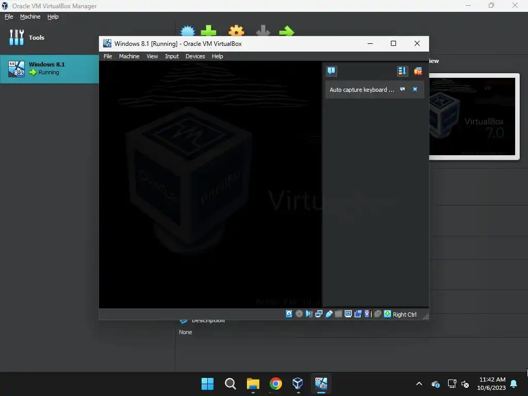The image size is (528, 396).
Task: Click the notification sort order icon
Action: click(x=402, y=71)
